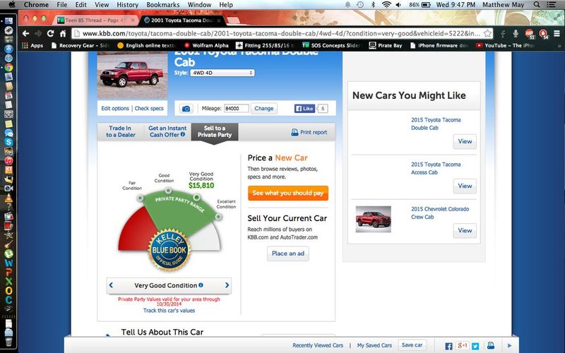The width and height of the screenshot is (565, 353).
Task: Click the Save car button
Action: (x=412, y=345)
